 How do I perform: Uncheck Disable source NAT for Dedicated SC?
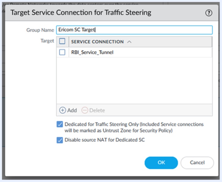tap(60, 141)
